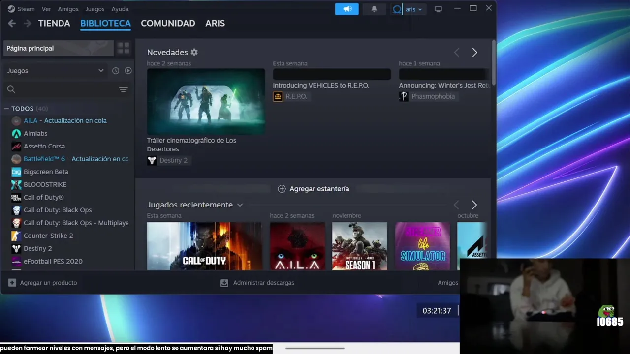The height and width of the screenshot is (354, 630).
Task: Select Assetto Corsa icon in list
Action: coord(16,146)
